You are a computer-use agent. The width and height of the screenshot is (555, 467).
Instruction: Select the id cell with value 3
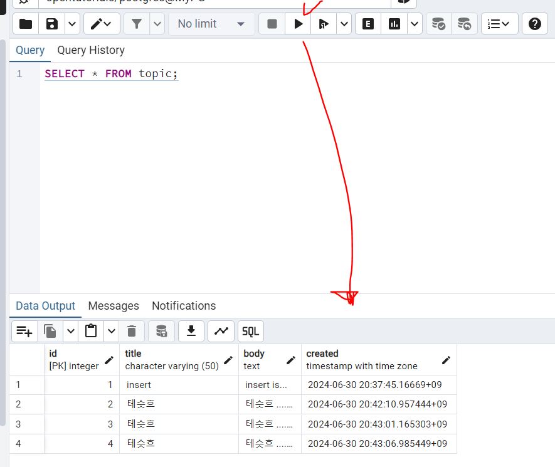pos(82,424)
